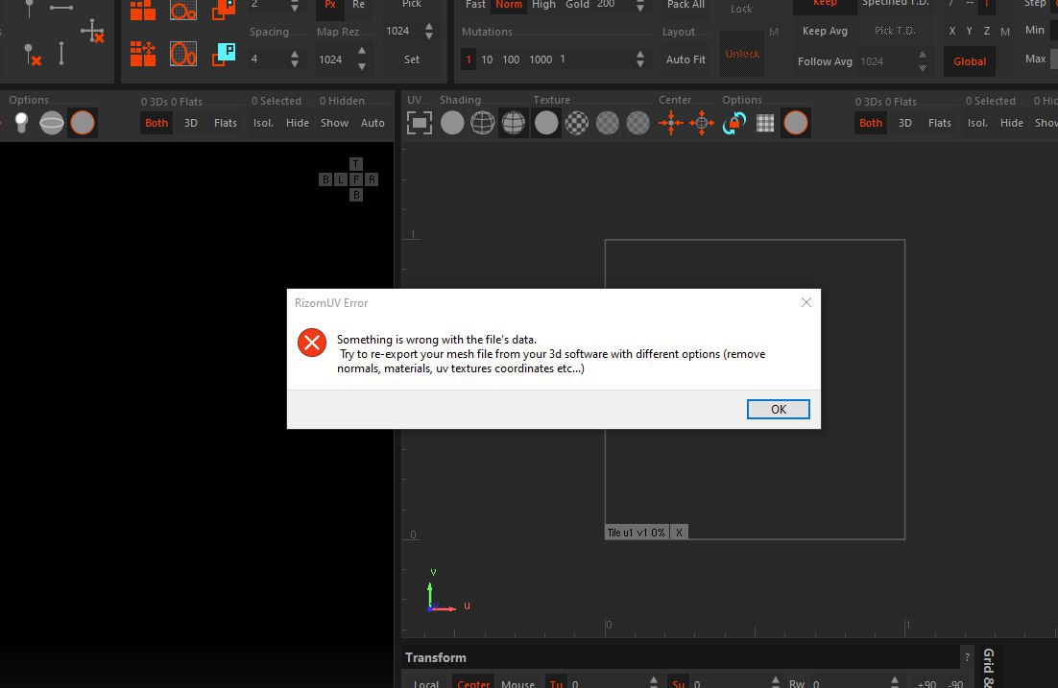Click the vertical edge straighten icon

(x=61, y=54)
